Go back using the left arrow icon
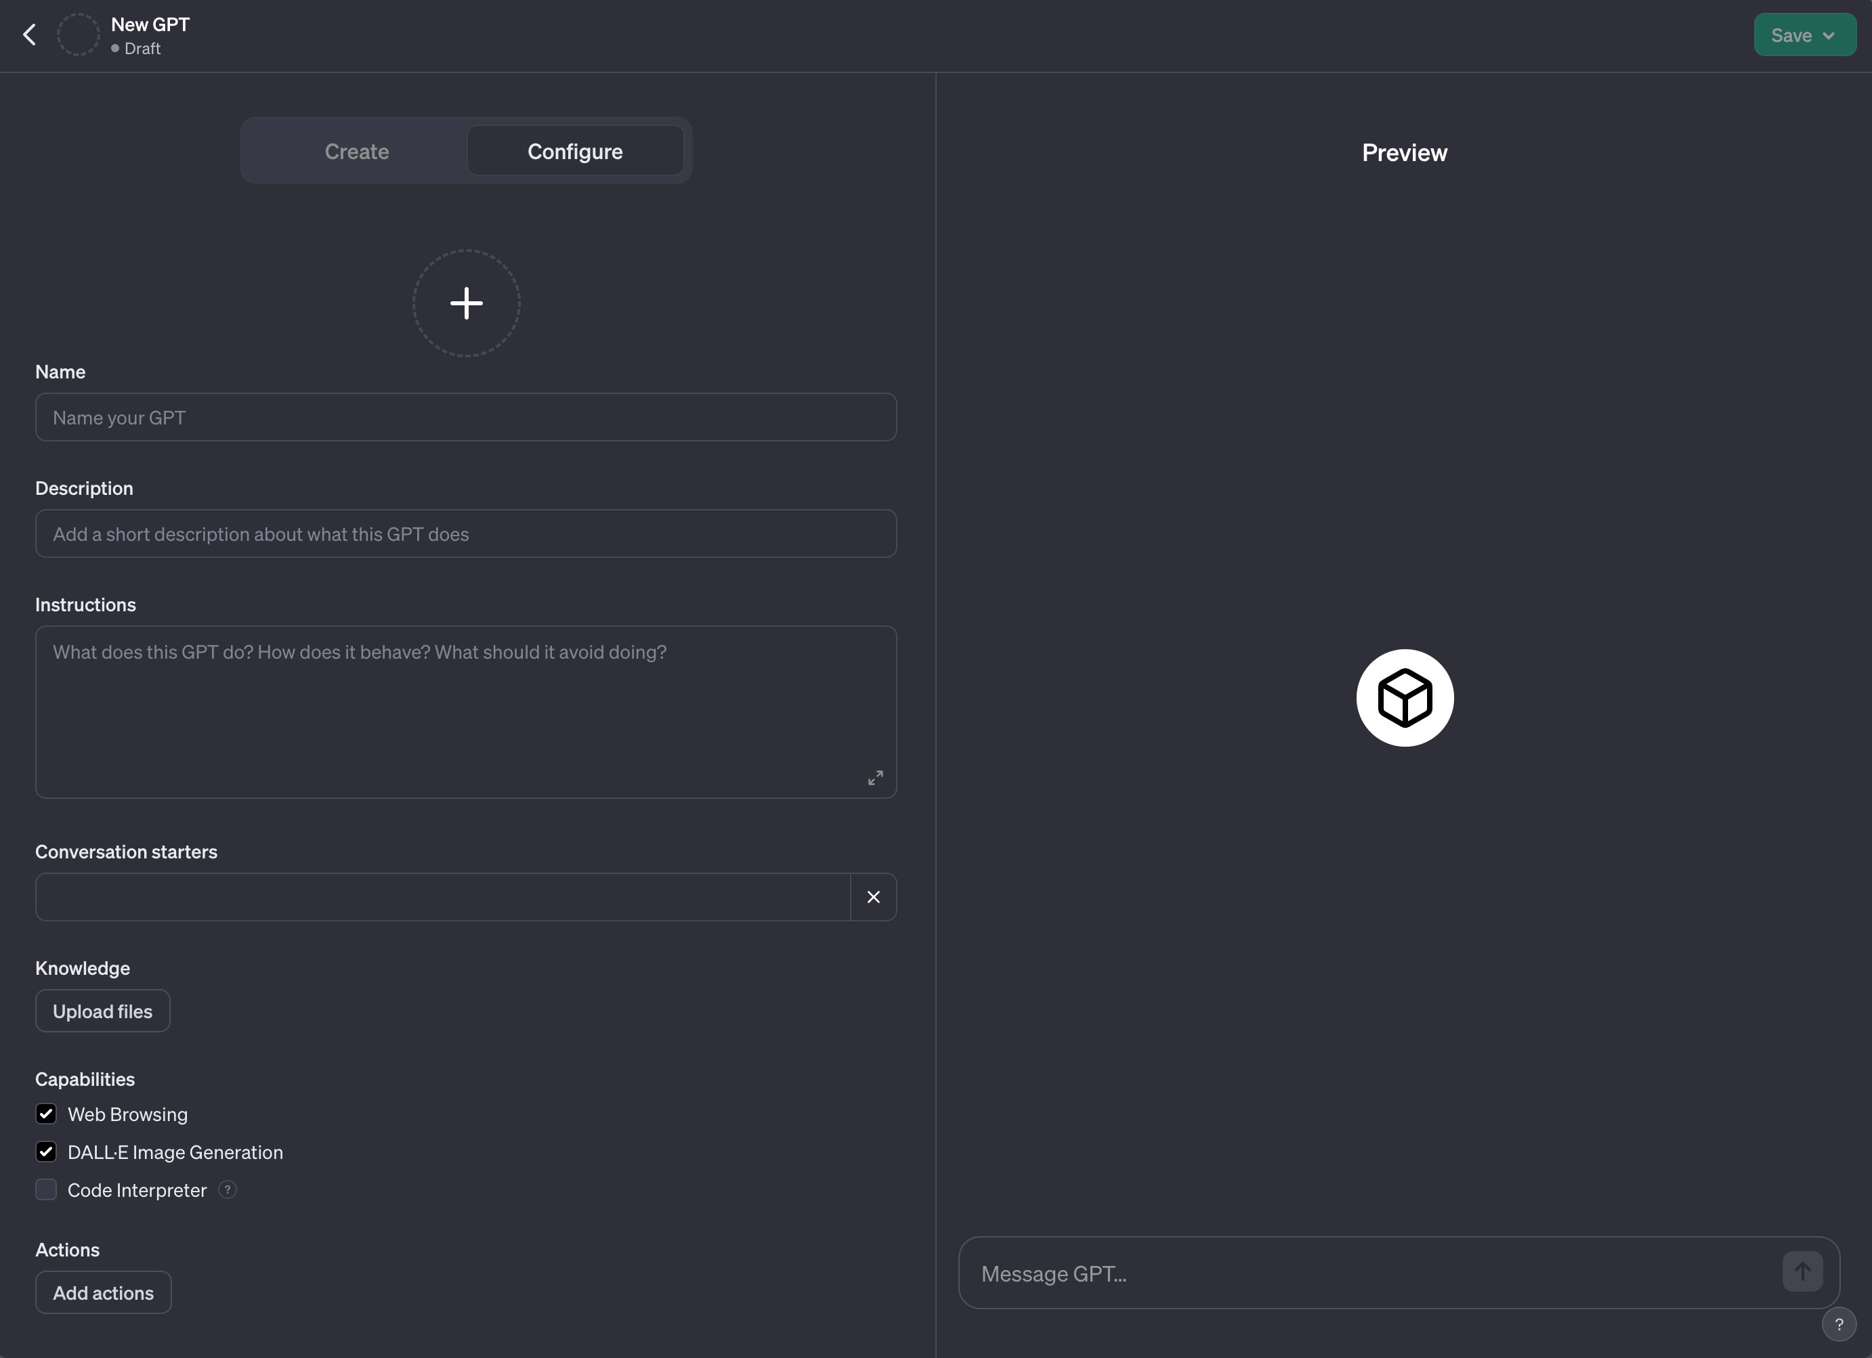 (x=30, y=35)
